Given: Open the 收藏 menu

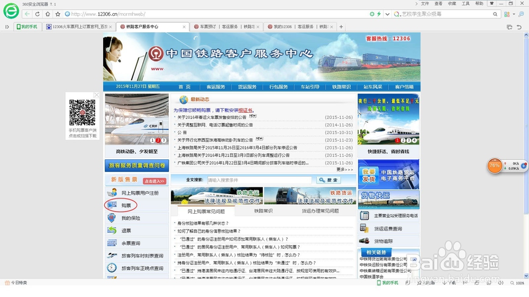Looking at the screenshot, I should tap(452, 4).
